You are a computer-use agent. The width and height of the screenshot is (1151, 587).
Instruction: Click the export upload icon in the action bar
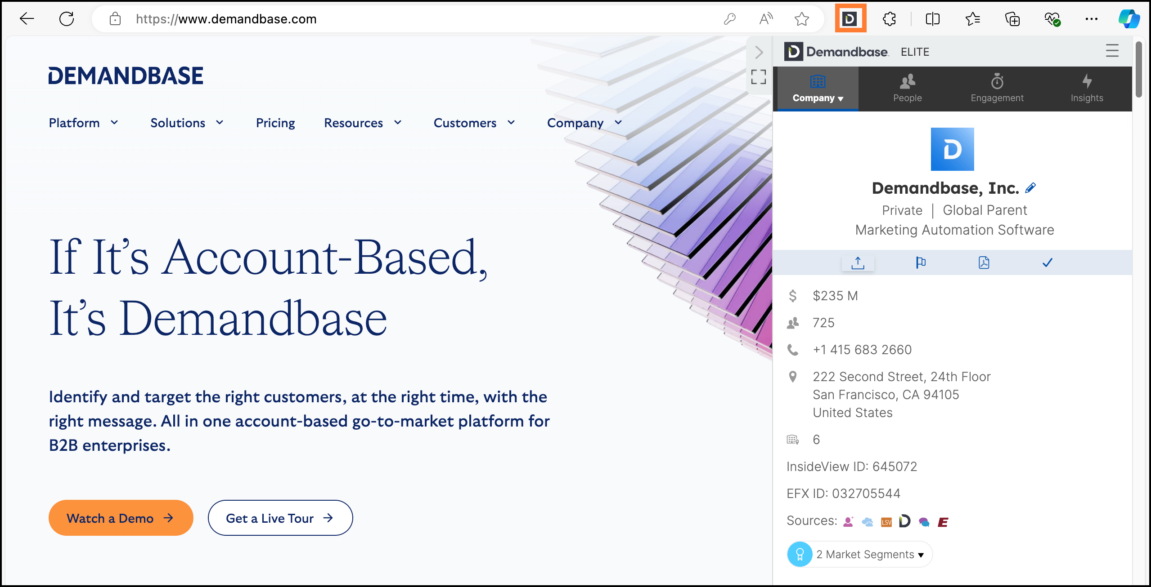[x=858, y=262]
